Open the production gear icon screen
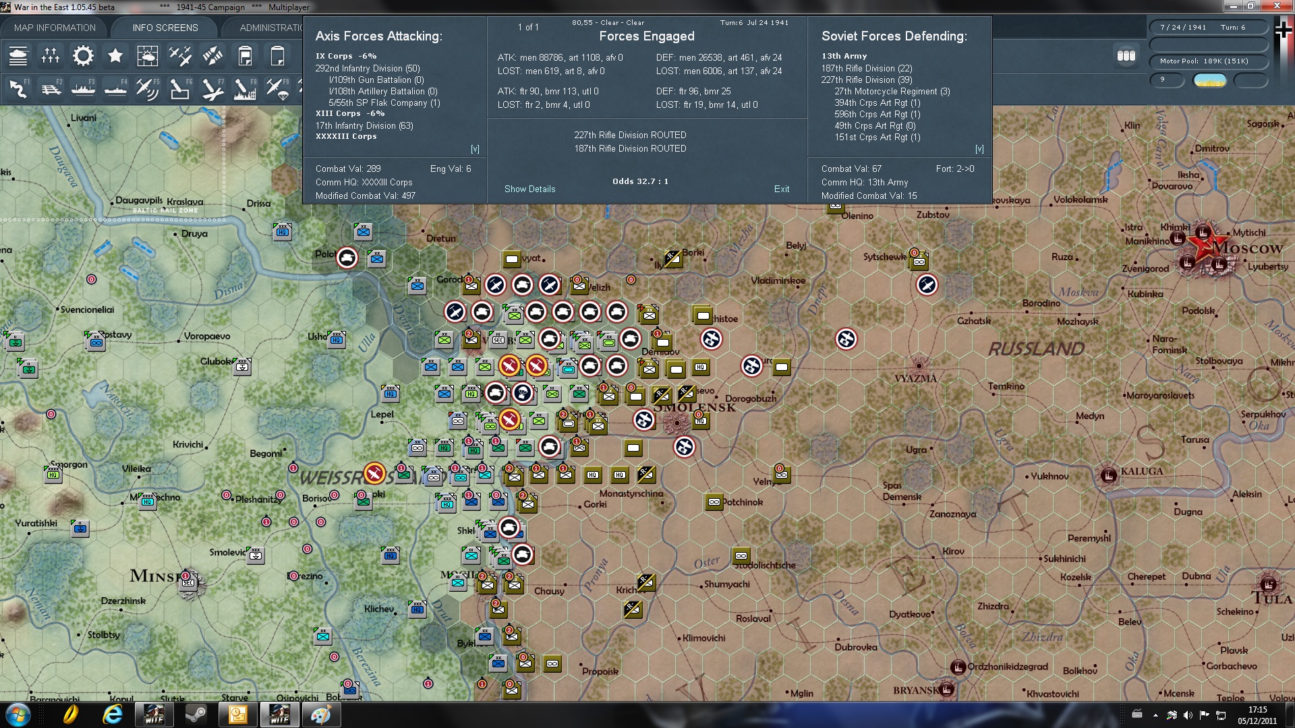The width and height of the screenshot is (1295, 728). click(x=83, y=56)
